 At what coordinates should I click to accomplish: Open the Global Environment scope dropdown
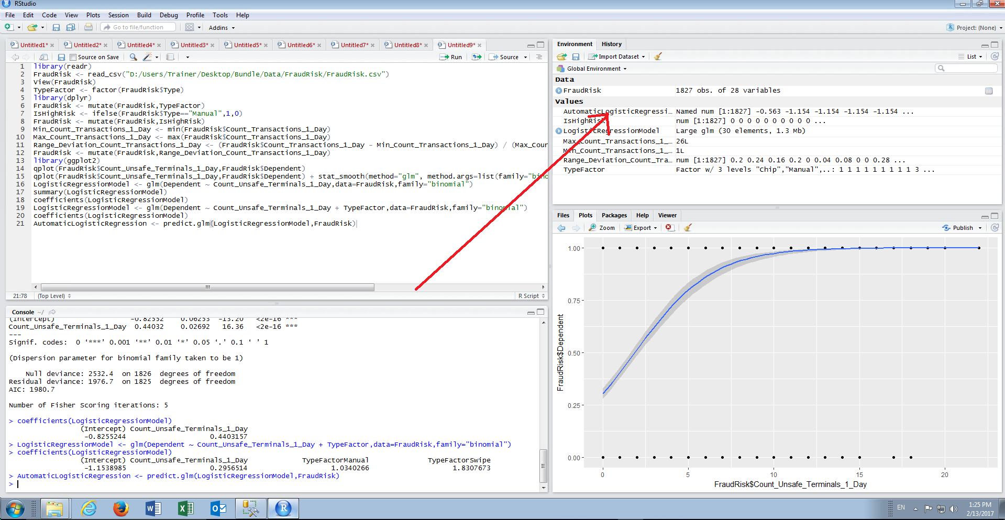click(592, 69)
